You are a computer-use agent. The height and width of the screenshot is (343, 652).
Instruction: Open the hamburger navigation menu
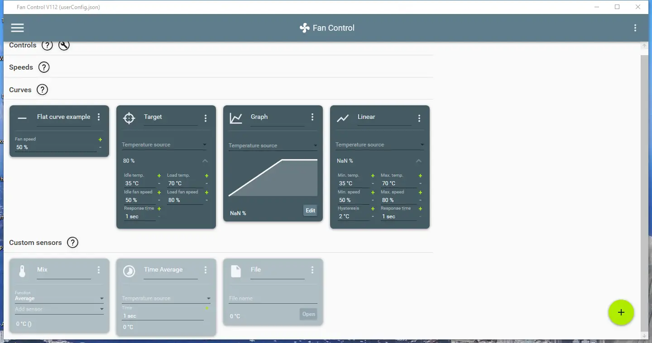tap(17, 28)
